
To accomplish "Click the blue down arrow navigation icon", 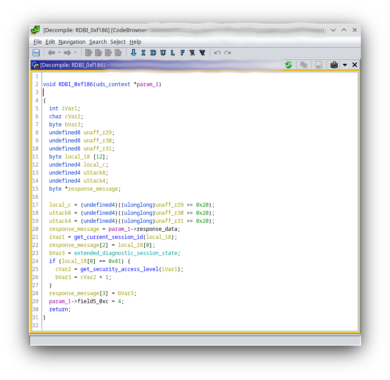I will click(133, 53).
